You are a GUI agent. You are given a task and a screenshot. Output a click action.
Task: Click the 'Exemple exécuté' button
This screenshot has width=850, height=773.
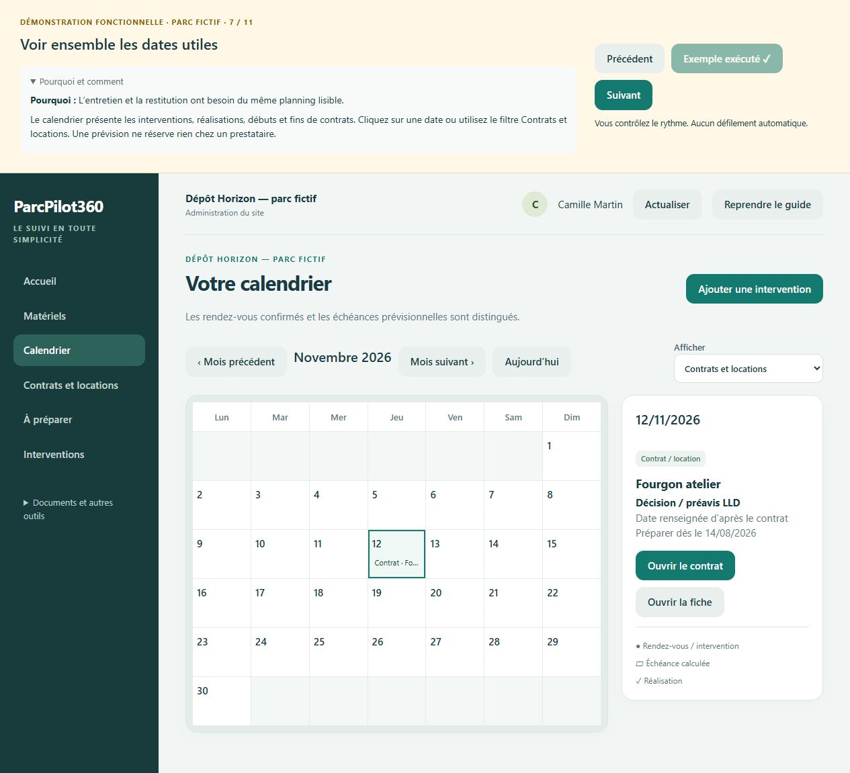click(727, 59)
